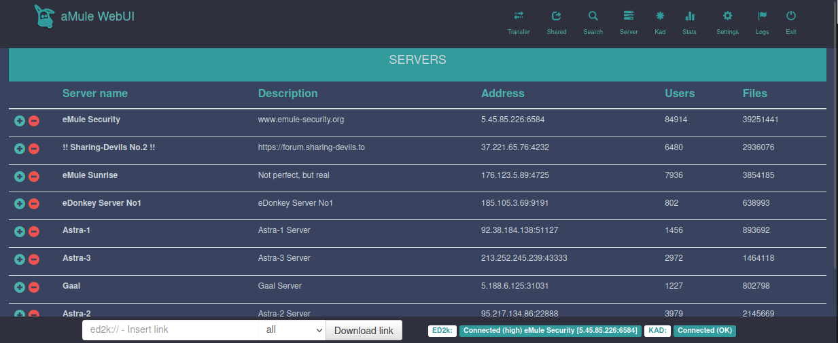This screenshot has height=343, width=838.
Task: Open the Server page icon
Action: point(629,16)
